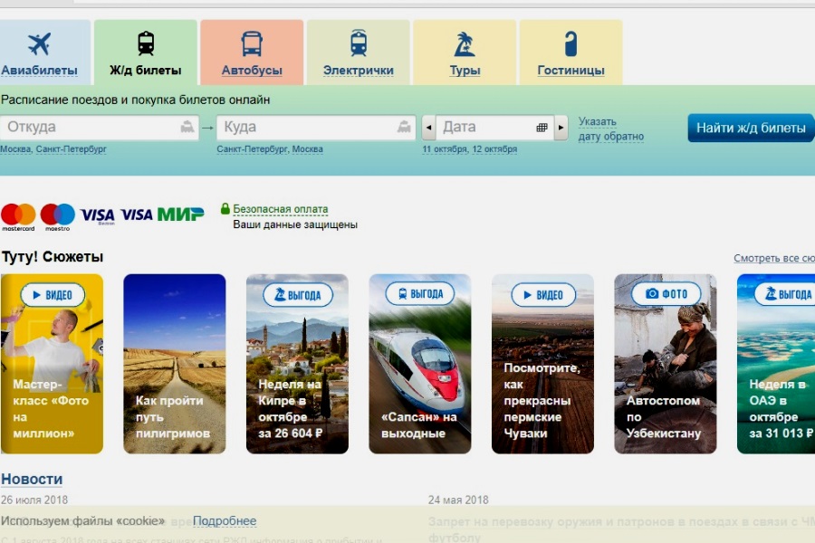Click the door hanger icon for Гостиницы

570,43
